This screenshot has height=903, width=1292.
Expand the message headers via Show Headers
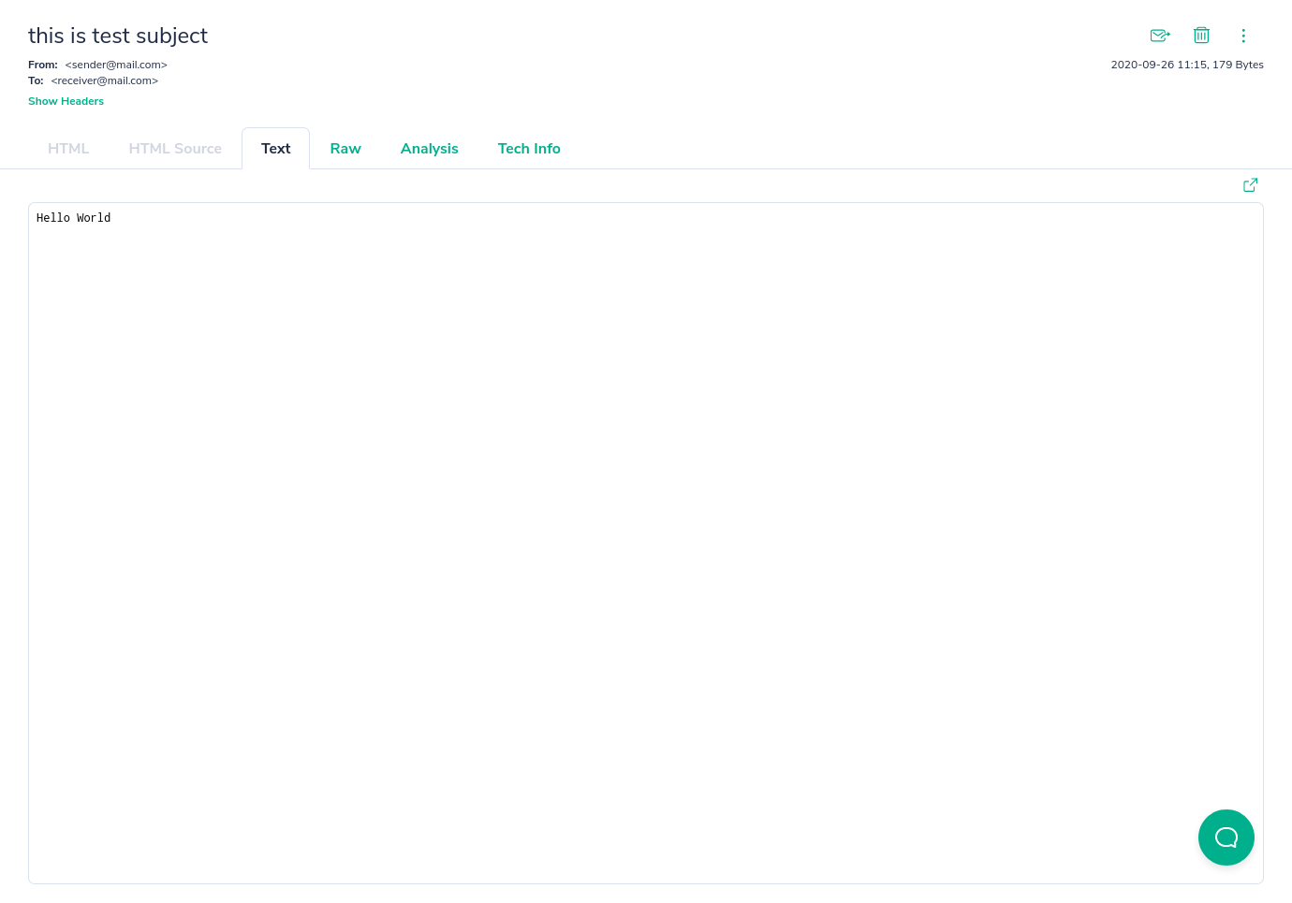(x=66, y=101)
